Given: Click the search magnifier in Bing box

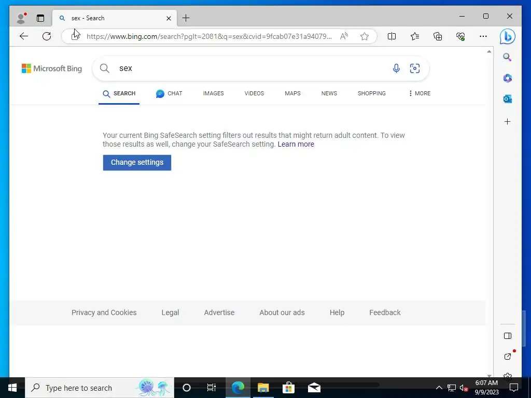Looking at the screenshot, I should [105, 68].
